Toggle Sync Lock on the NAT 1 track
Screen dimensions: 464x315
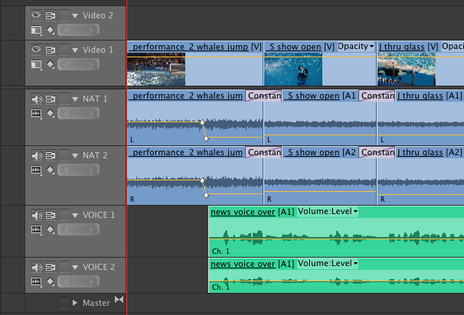pos(51,99)
